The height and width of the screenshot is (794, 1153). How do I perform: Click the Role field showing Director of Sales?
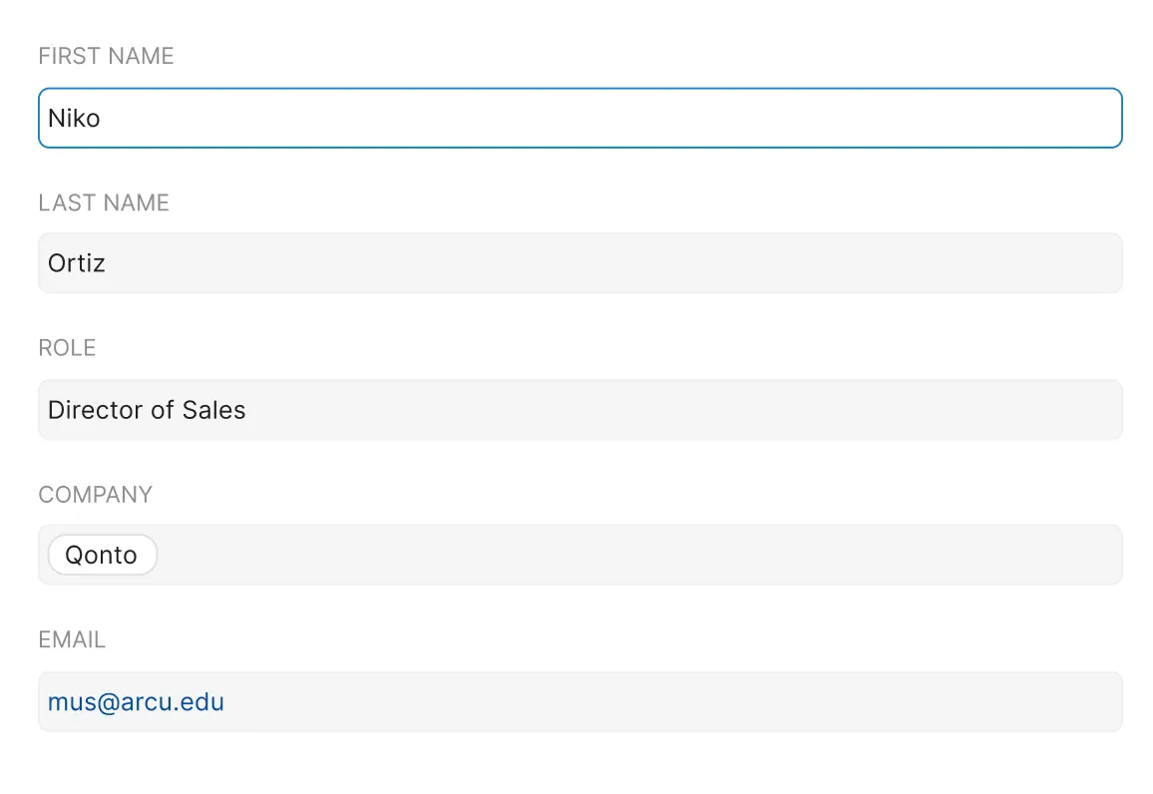coord(580,410)
